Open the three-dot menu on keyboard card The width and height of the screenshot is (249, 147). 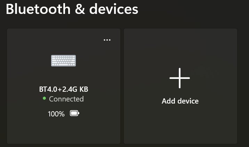point(107,40)
